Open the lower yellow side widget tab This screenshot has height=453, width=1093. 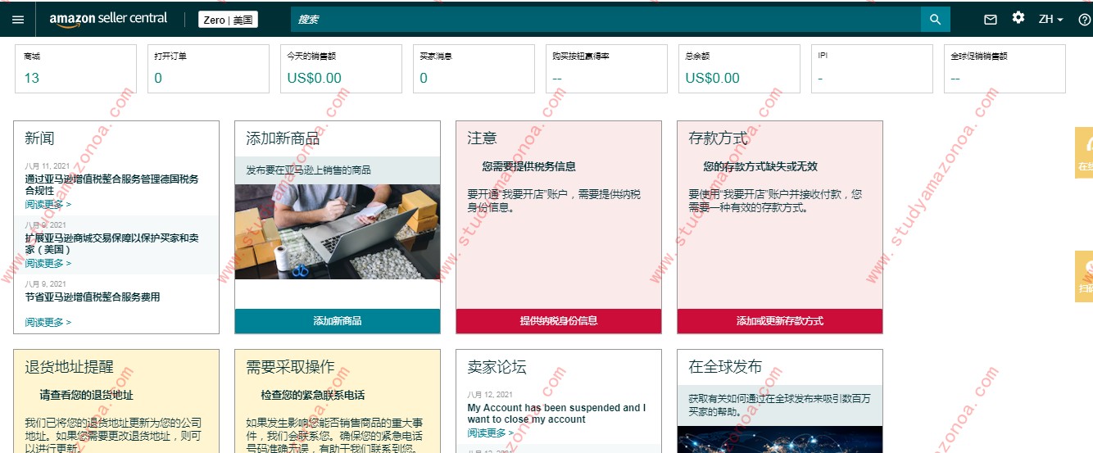(x=1084, y=277)
